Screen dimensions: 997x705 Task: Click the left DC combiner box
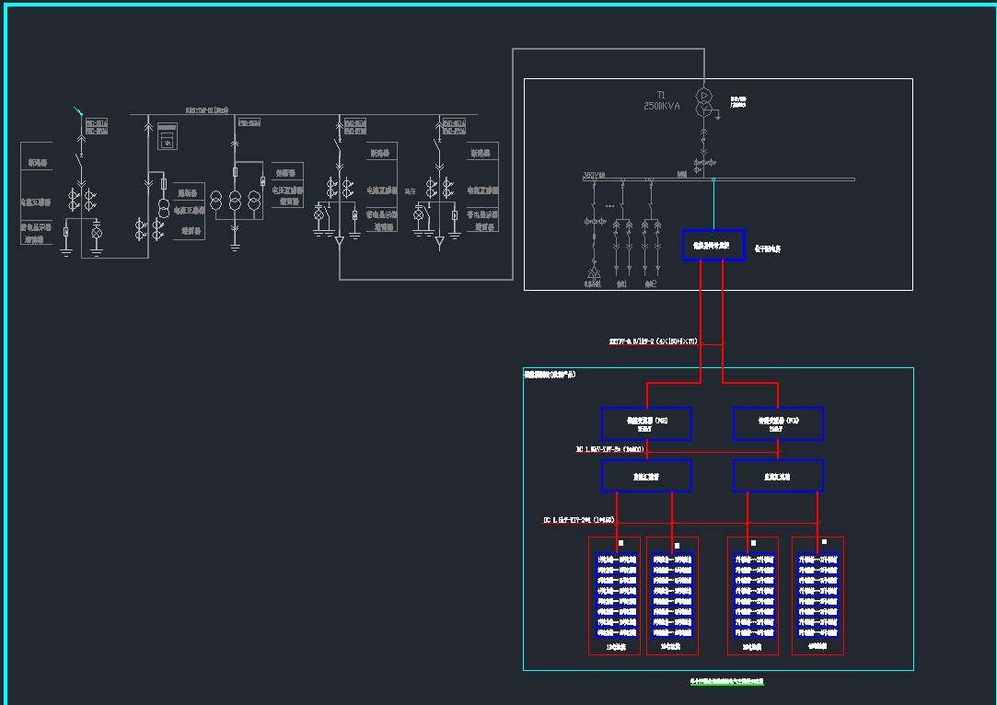(646, 476)
